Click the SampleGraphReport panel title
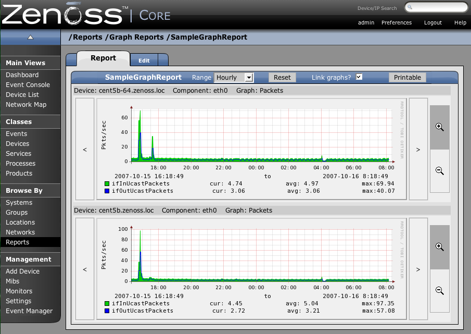This screenshot has height=334, width=471. point(143,77)
